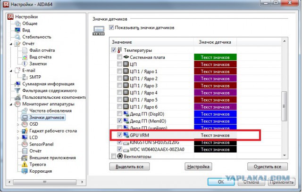Expand the Гаджет рабочего стола node
302x192 pixels.
(x=18, y=131)
